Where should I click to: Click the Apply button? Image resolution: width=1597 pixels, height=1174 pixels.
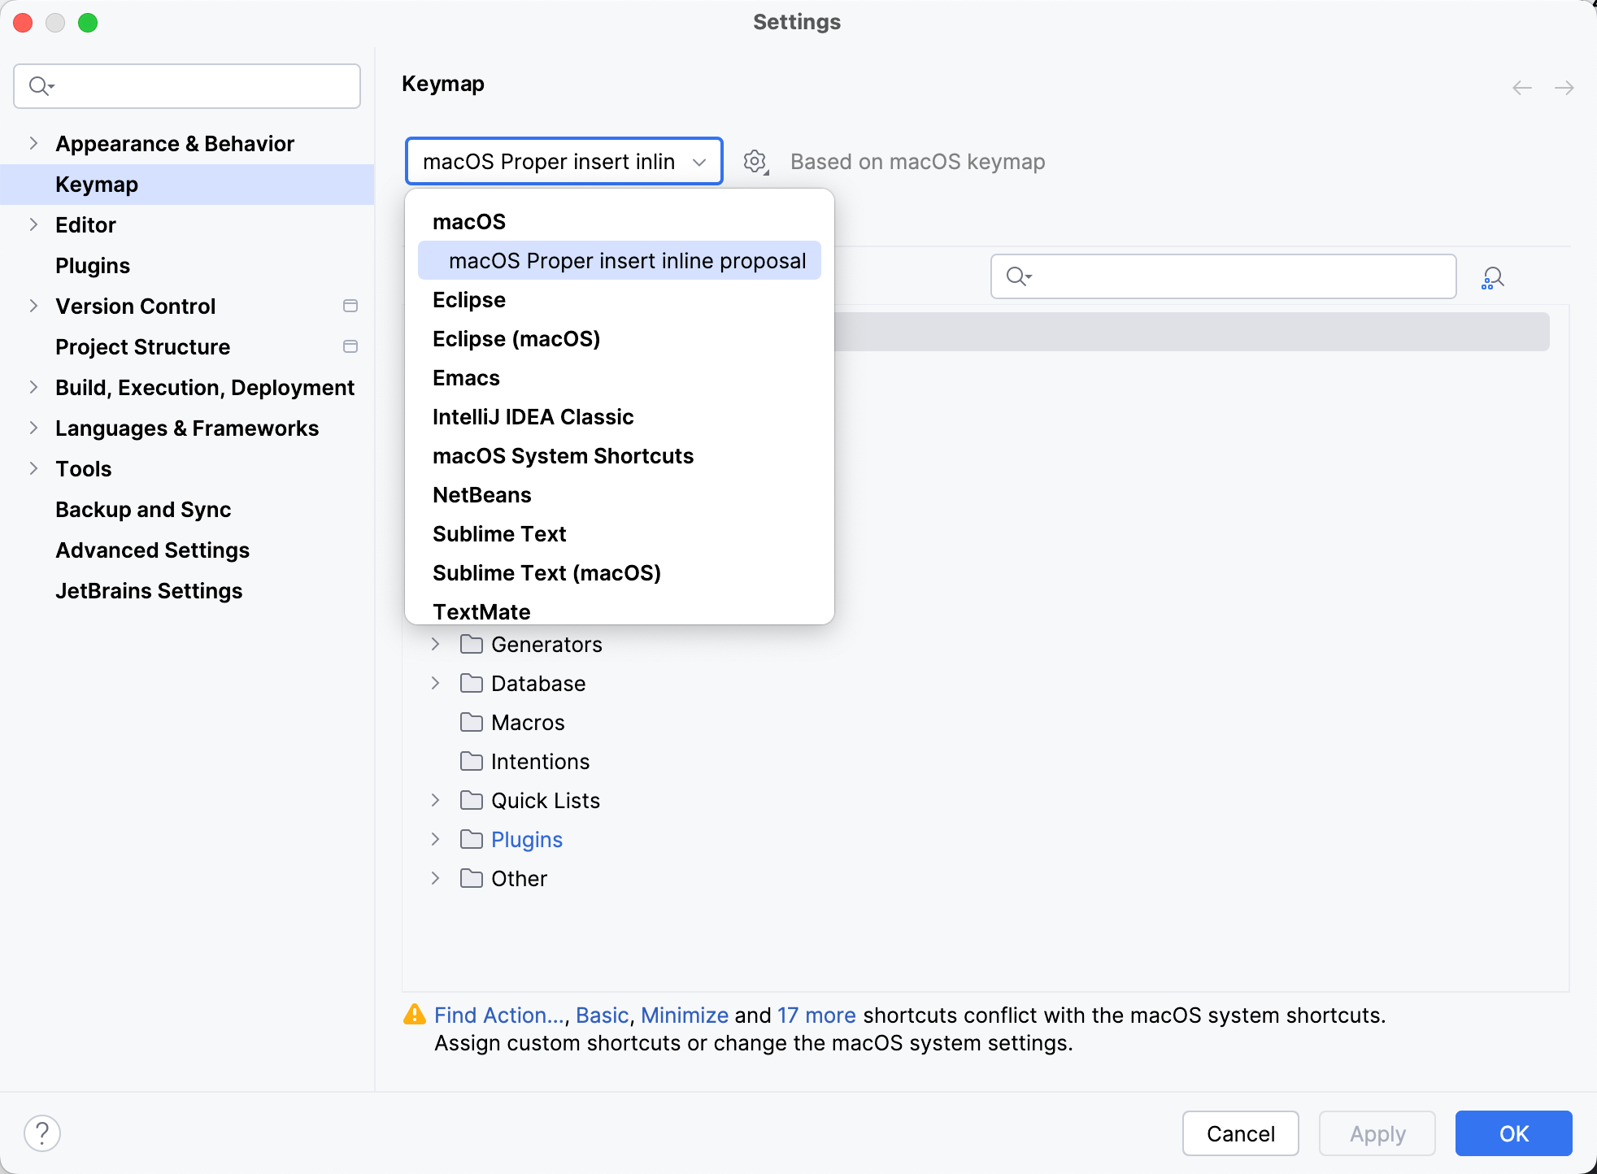click(1377, 1133)
